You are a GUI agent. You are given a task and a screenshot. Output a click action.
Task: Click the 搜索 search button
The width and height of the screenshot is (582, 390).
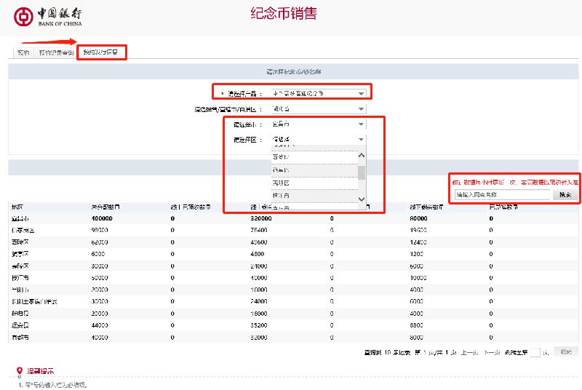(x=565, y=194)
